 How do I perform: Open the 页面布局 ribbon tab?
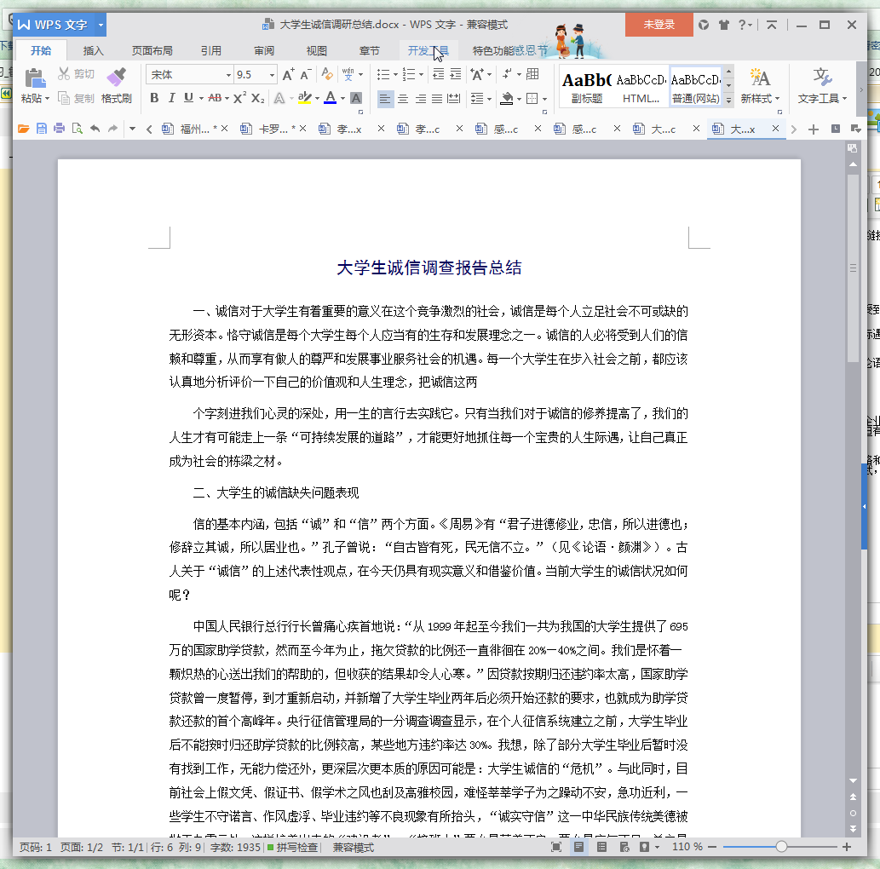tap(152, 50)
